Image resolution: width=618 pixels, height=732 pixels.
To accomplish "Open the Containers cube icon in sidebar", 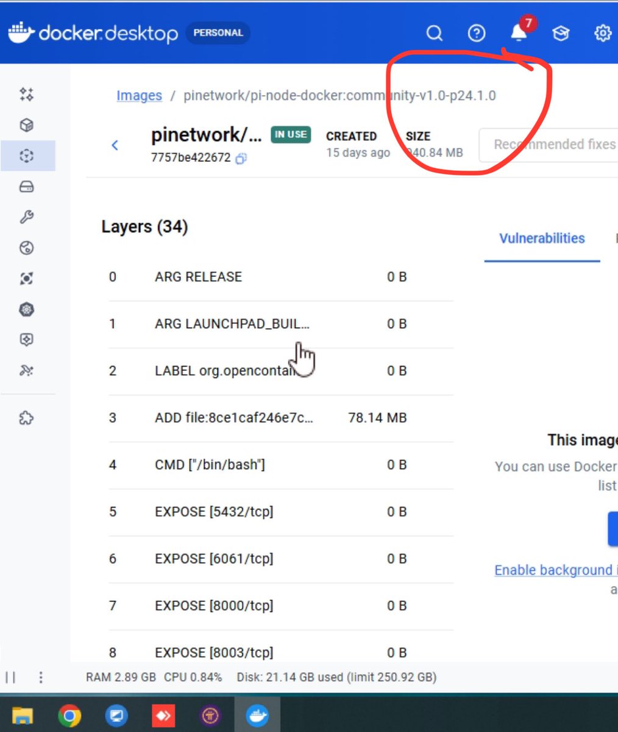I will [26, 125].
